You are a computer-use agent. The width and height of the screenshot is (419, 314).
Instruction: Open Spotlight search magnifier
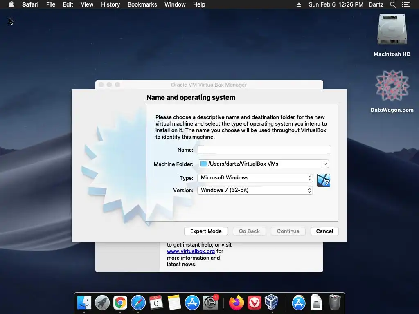click(392, 4)
